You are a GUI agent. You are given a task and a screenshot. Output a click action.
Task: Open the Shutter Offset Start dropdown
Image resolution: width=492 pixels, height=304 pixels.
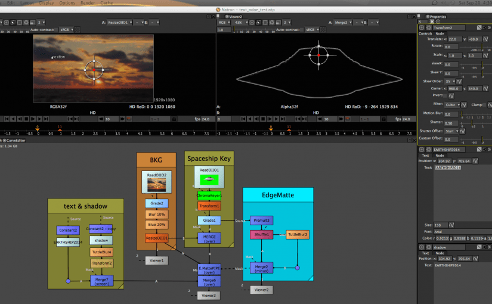click(x=451, y=131)
